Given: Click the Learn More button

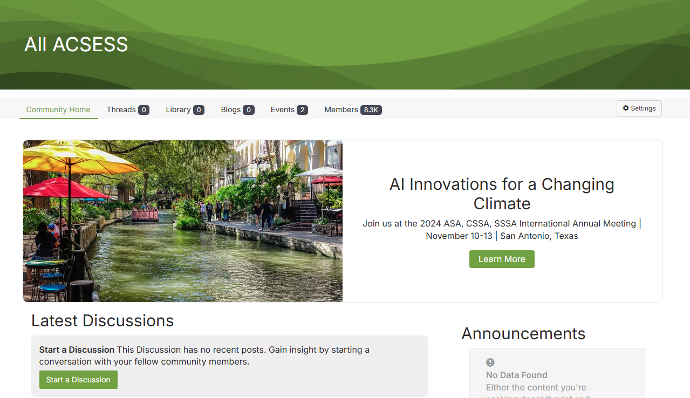Looking at the screenshot, I should pyautogui.click(x=502, y=259).
